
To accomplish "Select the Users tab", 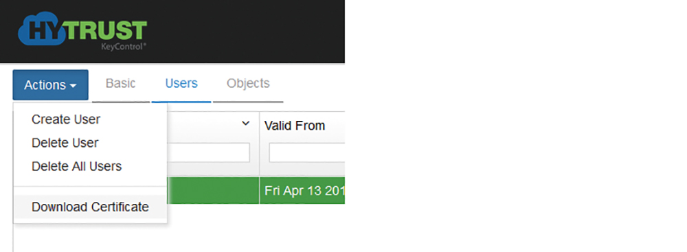I will pos(181,84).
